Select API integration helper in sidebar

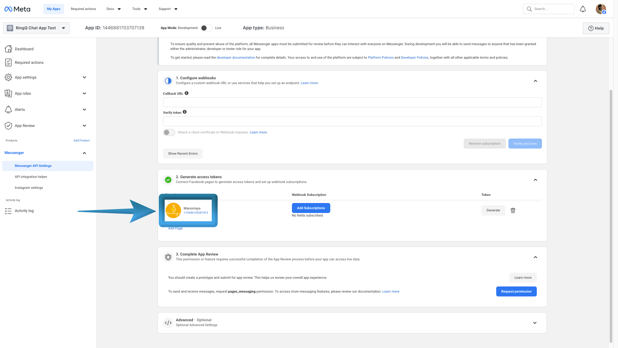(31, 177)
